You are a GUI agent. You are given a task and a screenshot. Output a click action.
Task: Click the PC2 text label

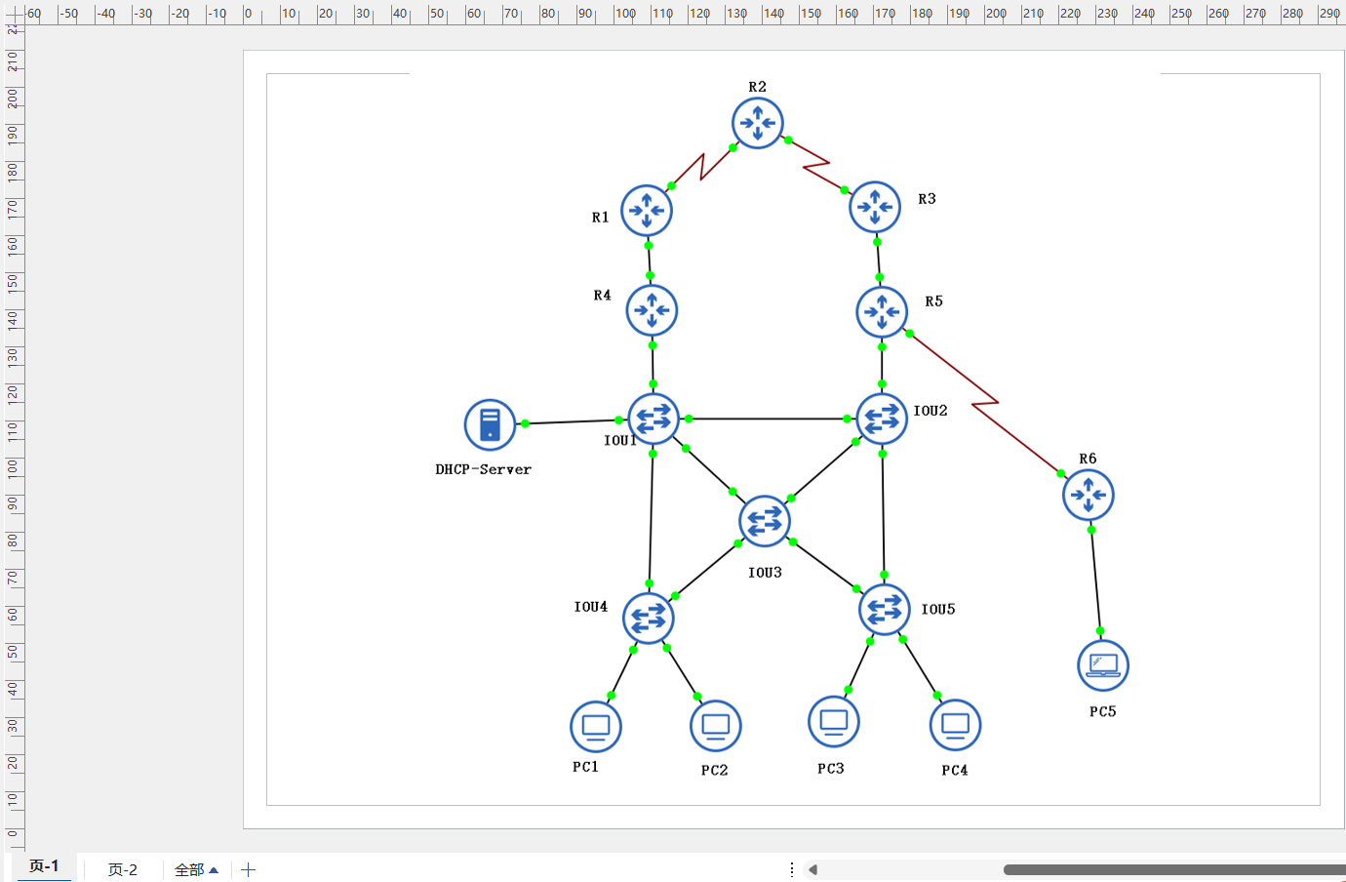714,770
